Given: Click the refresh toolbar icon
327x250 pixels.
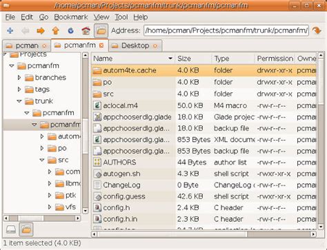Looking at the screenshot, I should 71,30.
